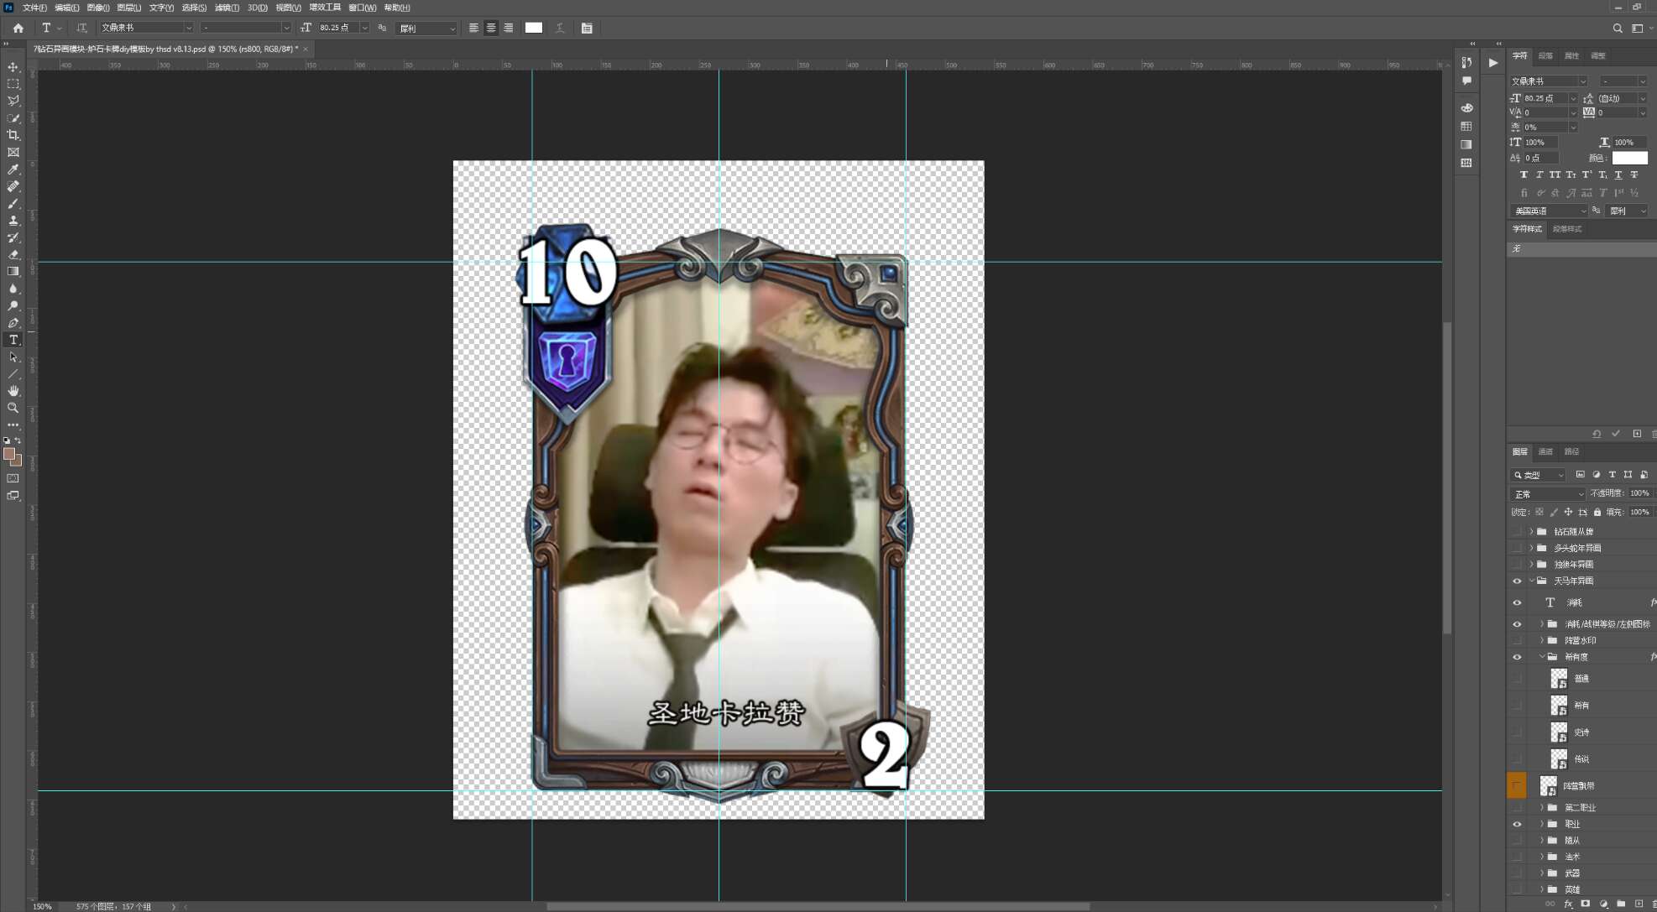
Task: Select the Brush tool
Action: click(x=13, y=204)
